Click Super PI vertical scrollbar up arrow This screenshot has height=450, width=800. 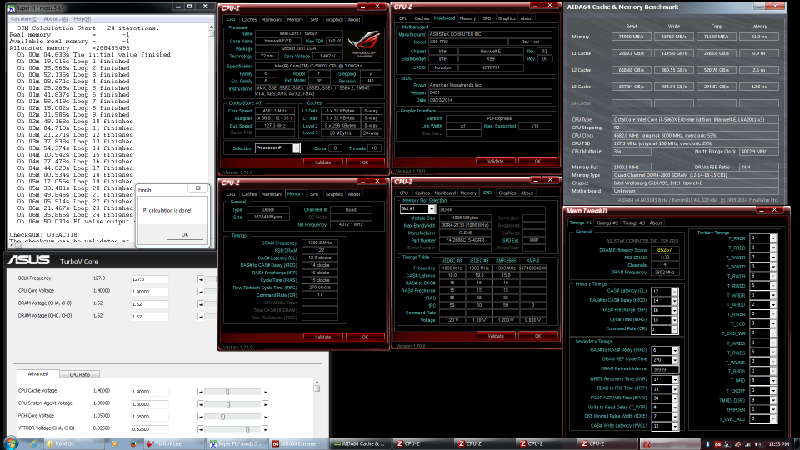pyautogui.click(x=211, y=26)
